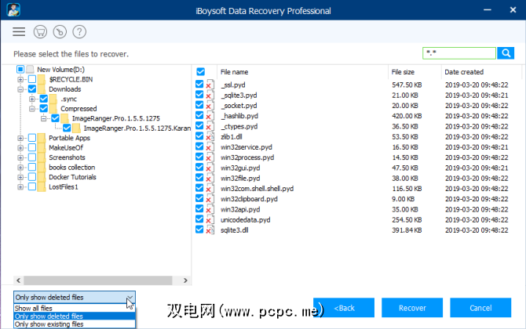Minimize the iBoysoft window

pos(487,10)
